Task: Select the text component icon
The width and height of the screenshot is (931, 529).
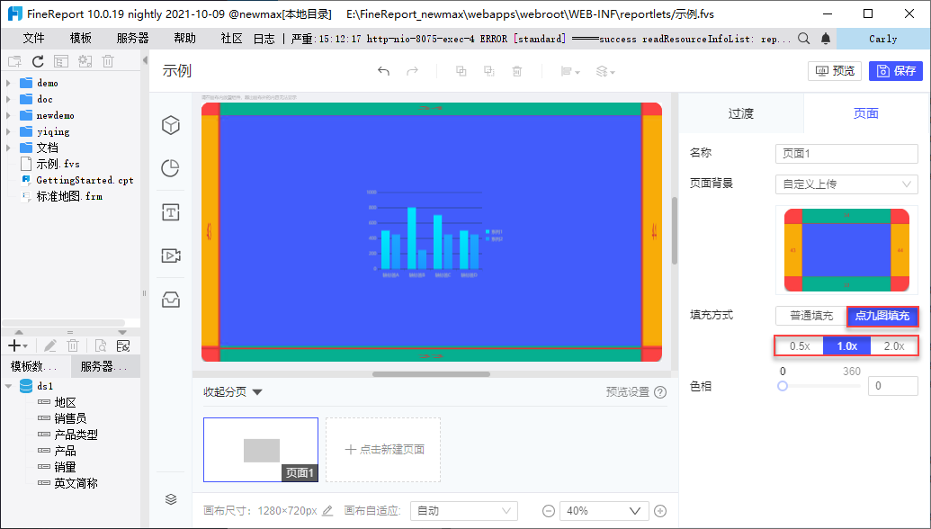Action: click(171, 212)
